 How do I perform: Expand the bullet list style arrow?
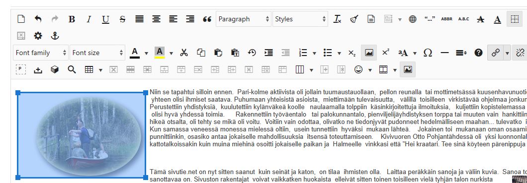339,53
